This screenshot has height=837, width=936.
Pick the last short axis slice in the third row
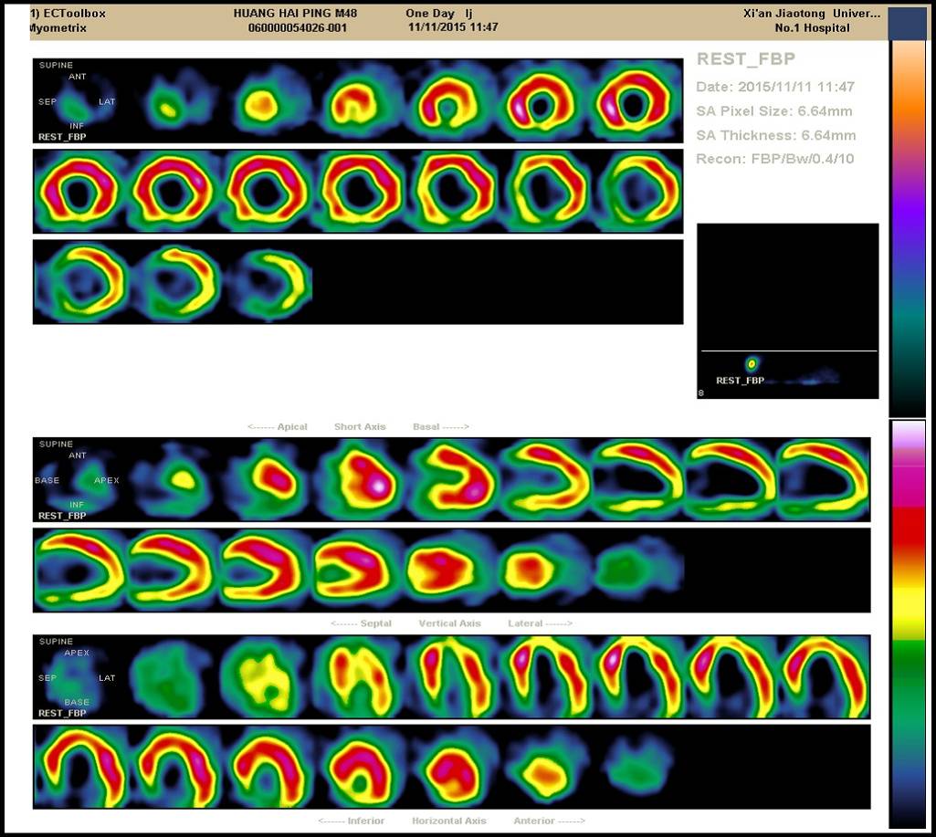point(268,281)
